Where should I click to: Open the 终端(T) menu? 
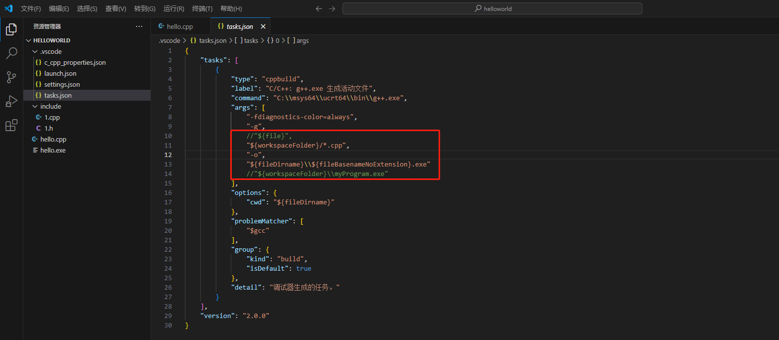click(202, 8)
